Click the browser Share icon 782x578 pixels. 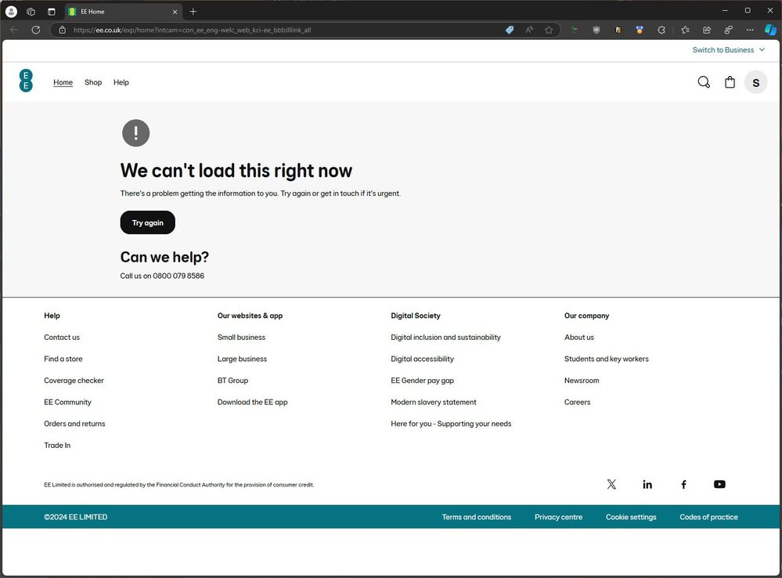coord(707,30)
